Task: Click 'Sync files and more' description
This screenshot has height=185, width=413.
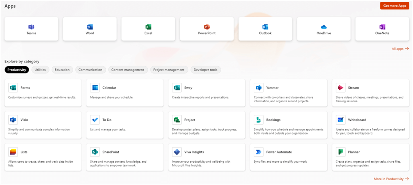Action: tap(280, 162)
